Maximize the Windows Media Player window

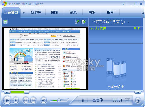click(136, 4)
